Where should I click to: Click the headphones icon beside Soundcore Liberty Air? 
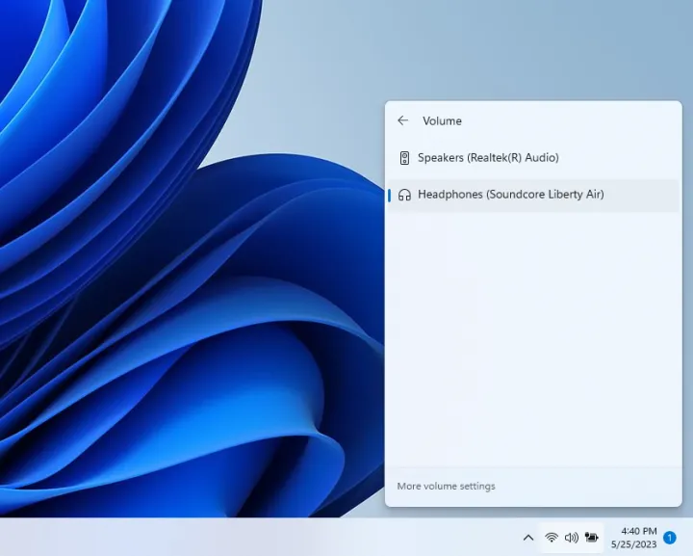(x=404, y=195)
